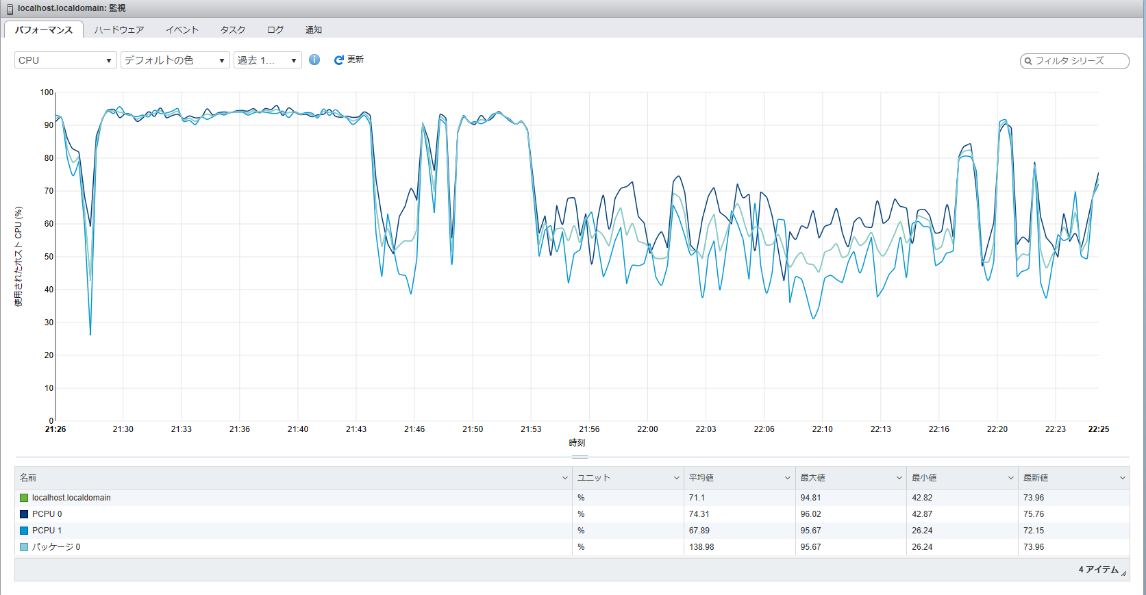1146x595 pixels.
Task: Click the dark blue PCPU 0 swatch
Action: (24, 514)
